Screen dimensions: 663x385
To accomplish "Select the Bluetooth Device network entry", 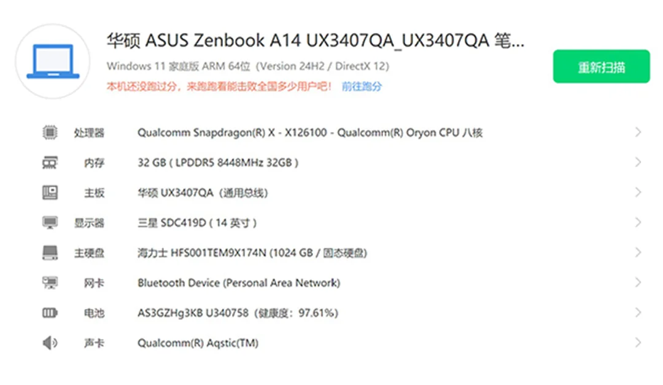I will click(x=238, y=283).
